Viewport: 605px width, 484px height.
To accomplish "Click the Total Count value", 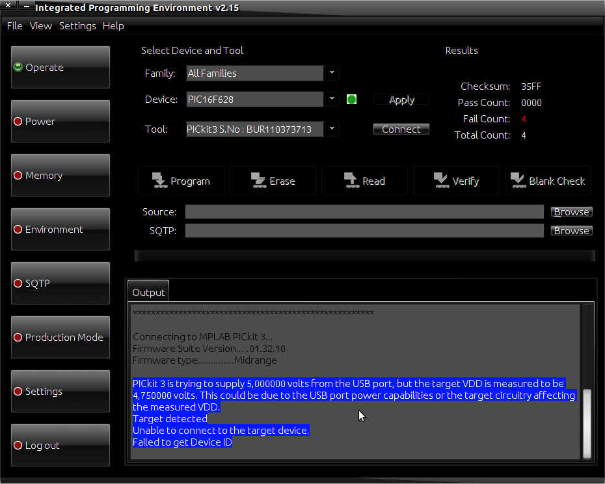I will (523, 135).
